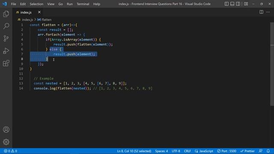The image size is (274, 154).
Task: Open the Go menu
Action: tap(60, 4)
